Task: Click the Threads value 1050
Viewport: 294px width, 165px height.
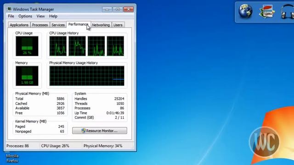Action: (120, 104)
